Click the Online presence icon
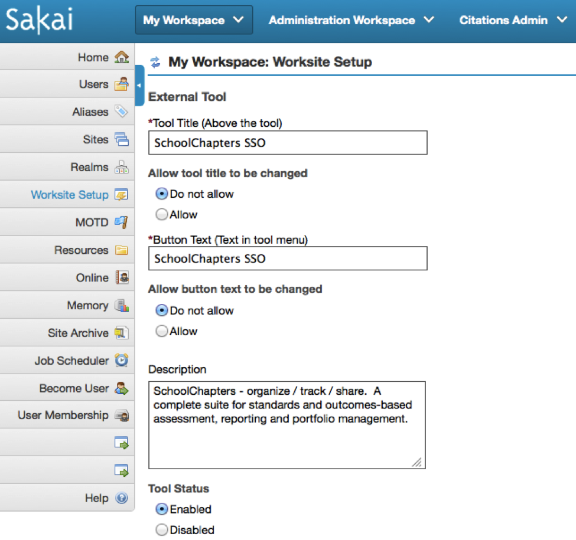The image size is (576, 540). pyautogui.click(x=122, y=277)
